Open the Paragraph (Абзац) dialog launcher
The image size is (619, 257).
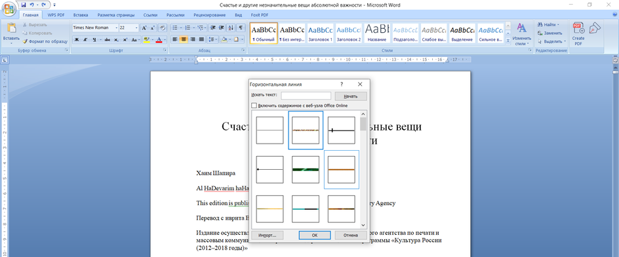(243, 50)
